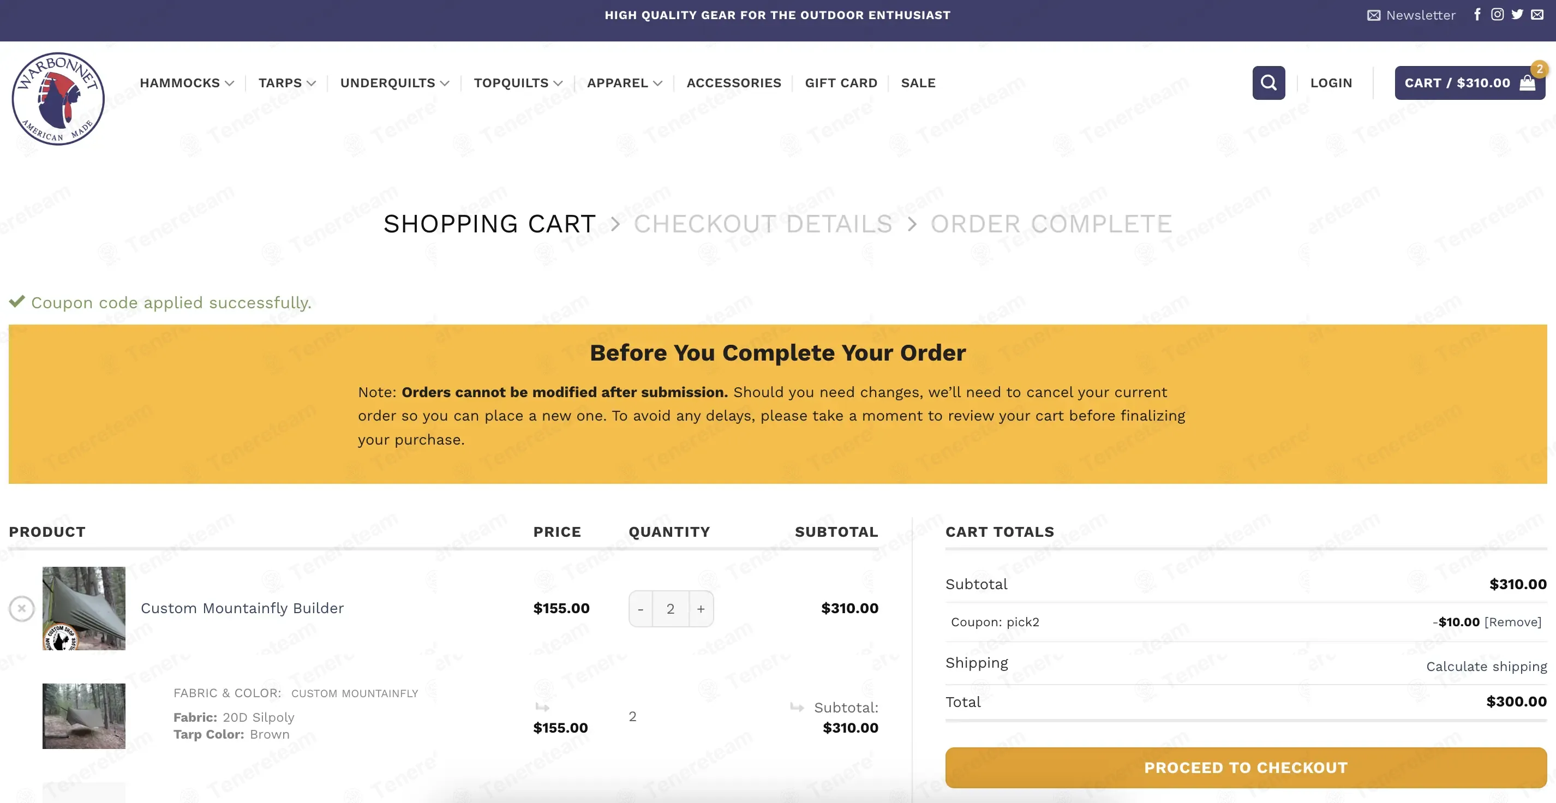Click the Warbonnet logo

point(58,98)
